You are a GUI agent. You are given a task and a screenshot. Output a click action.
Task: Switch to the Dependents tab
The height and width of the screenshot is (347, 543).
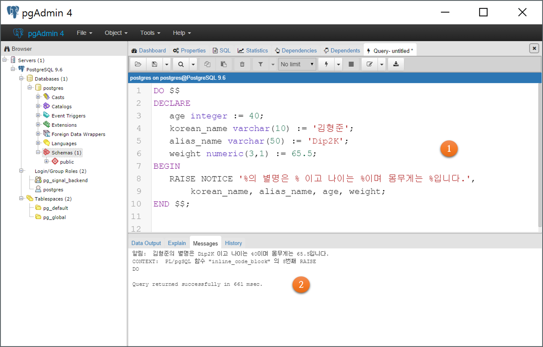pos(342,51)
